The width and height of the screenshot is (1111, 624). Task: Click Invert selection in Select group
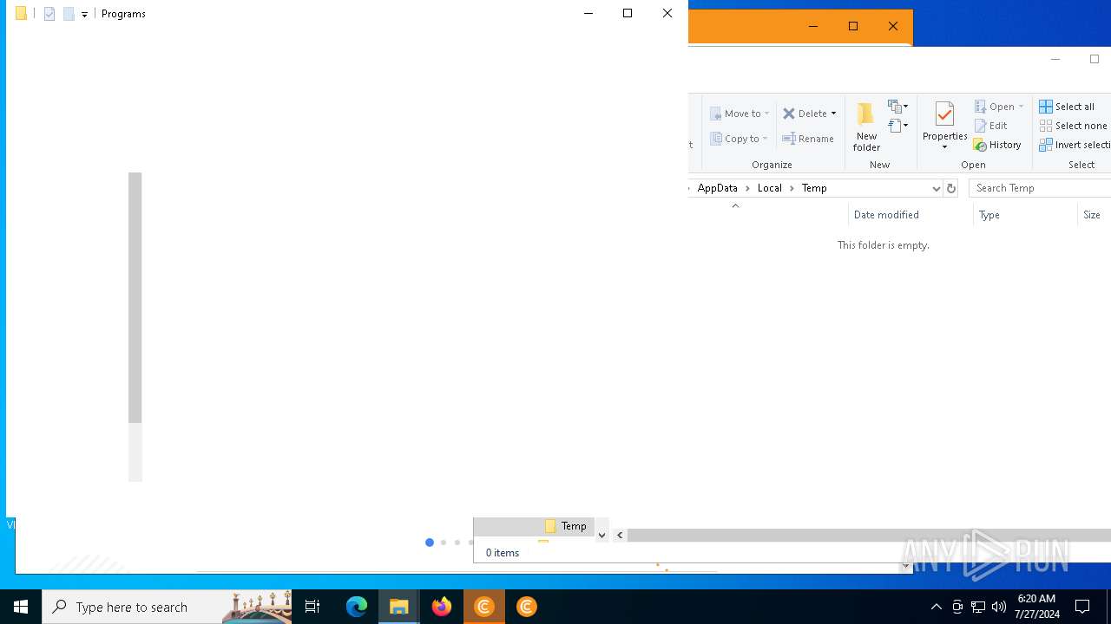(1075, 145)
